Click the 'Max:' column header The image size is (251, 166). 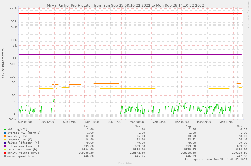point(240,126)
